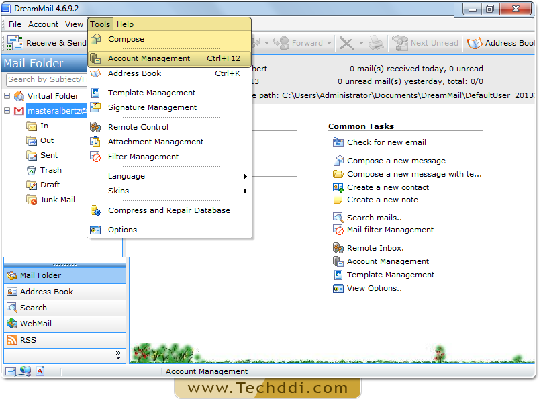Switch to Mail Folder navigation pane

point(64,275)
